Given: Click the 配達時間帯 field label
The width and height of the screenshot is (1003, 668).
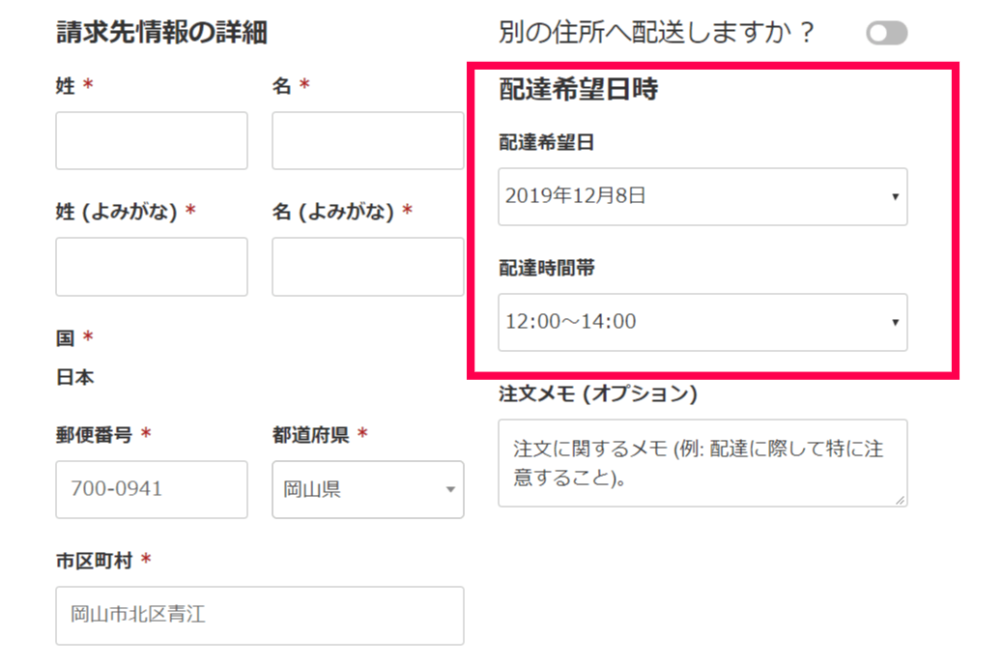Looking at the screenshot, I should point(547,269).
